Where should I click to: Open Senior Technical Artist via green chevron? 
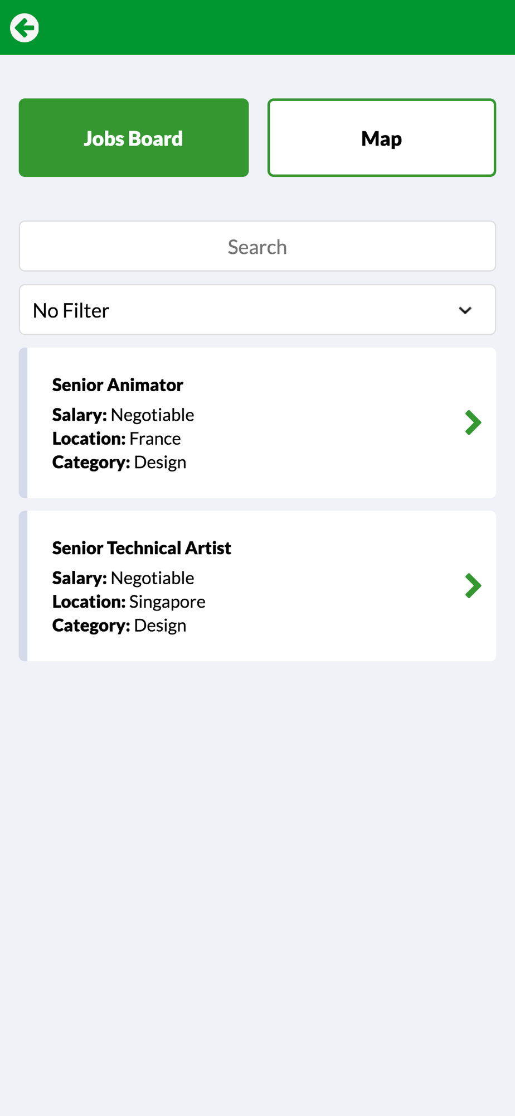tap(473, 586)
